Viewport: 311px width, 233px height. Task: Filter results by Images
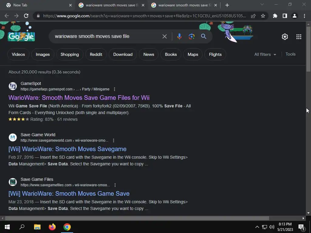[43, 54]
